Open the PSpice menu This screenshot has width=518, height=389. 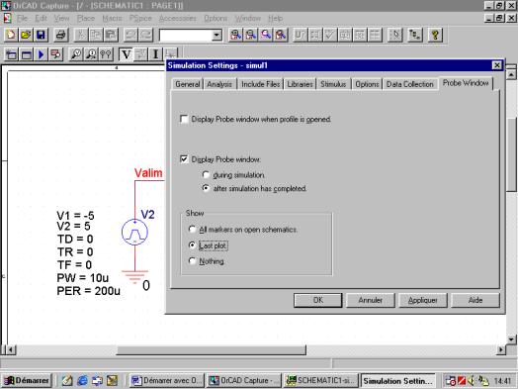pos(140,19)
